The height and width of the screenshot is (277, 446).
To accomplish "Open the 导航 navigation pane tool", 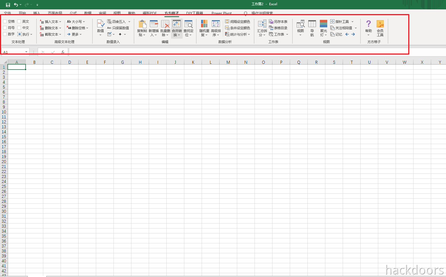I will [x=312, y=28].
